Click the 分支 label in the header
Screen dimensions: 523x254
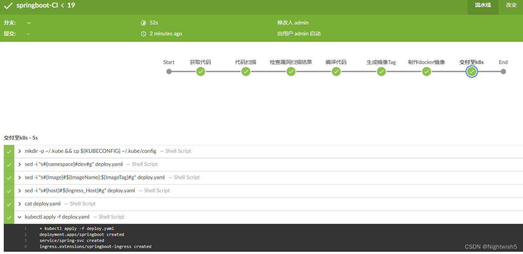10,23
